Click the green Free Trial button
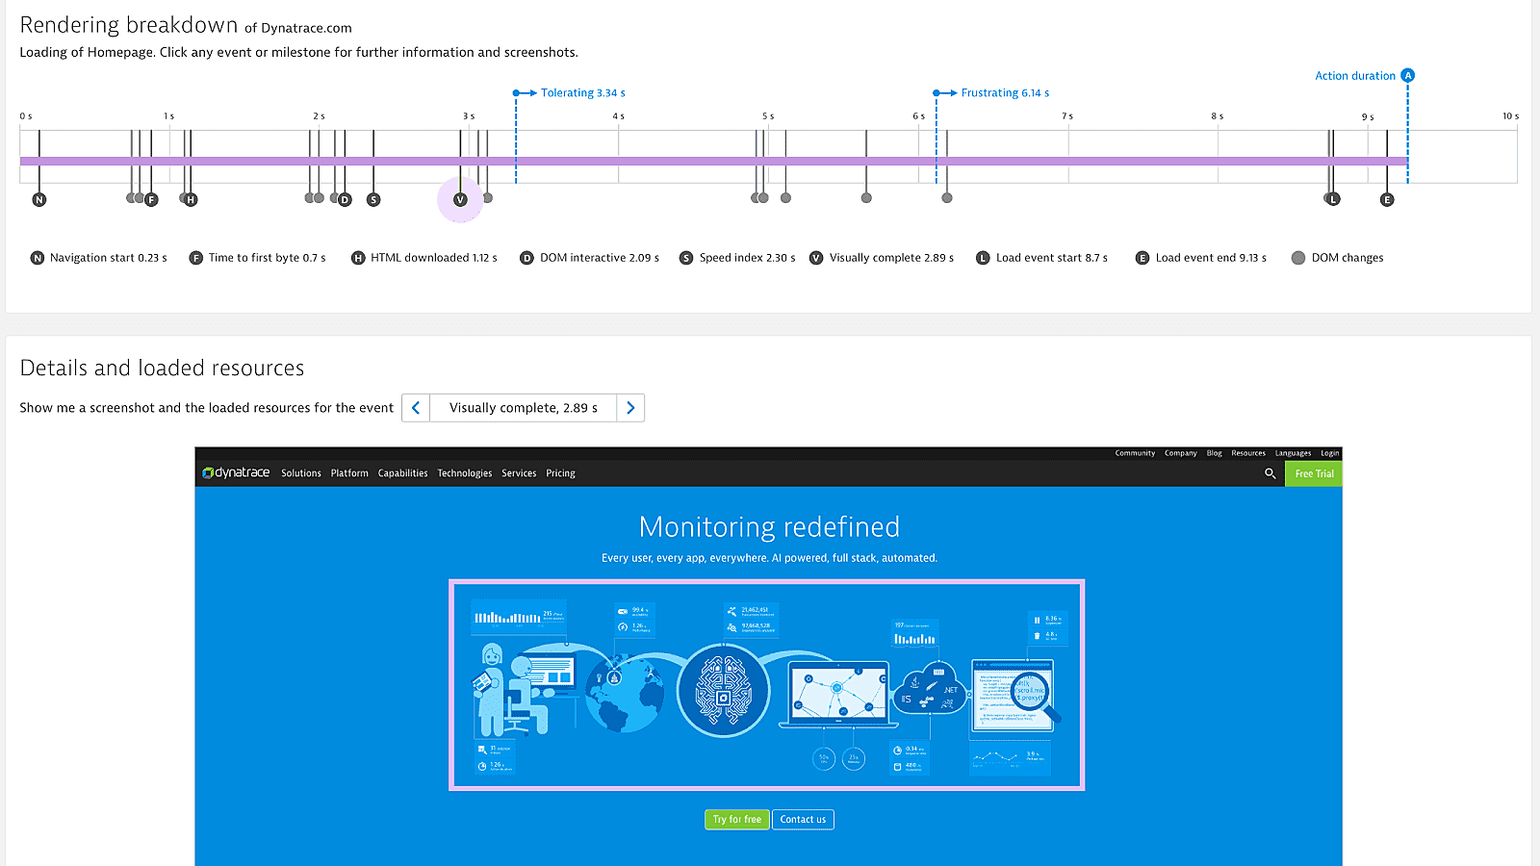 pyautogui.click(x=1314, y=473)
